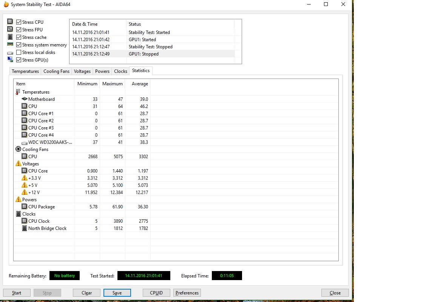Click the warning icon beside +12 V
This screenshot has width=435, height=302.
click(25, 192)
